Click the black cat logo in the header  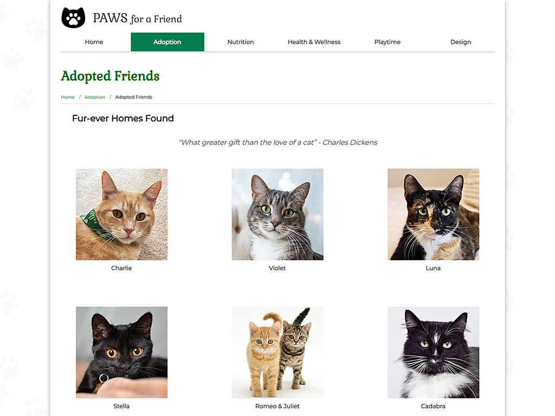click(73, 17)
